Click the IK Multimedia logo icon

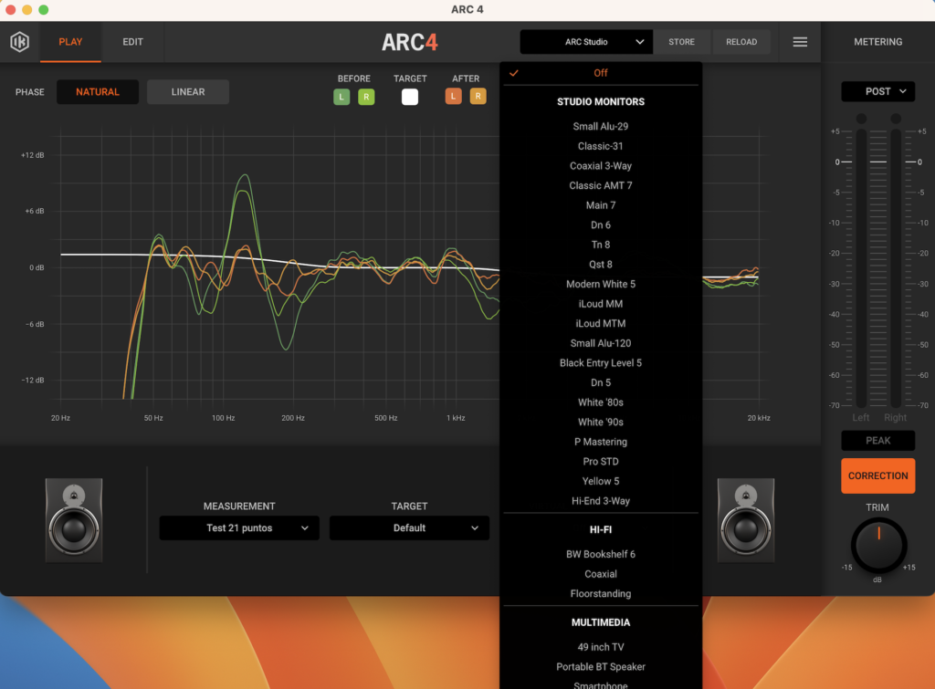[x=19, y=42]
